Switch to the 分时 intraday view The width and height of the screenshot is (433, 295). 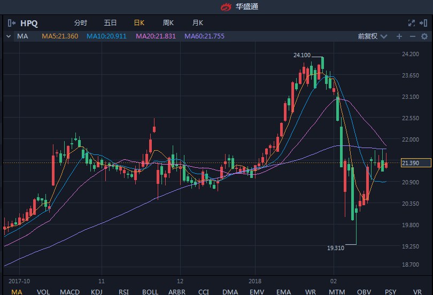pos(80,23)
